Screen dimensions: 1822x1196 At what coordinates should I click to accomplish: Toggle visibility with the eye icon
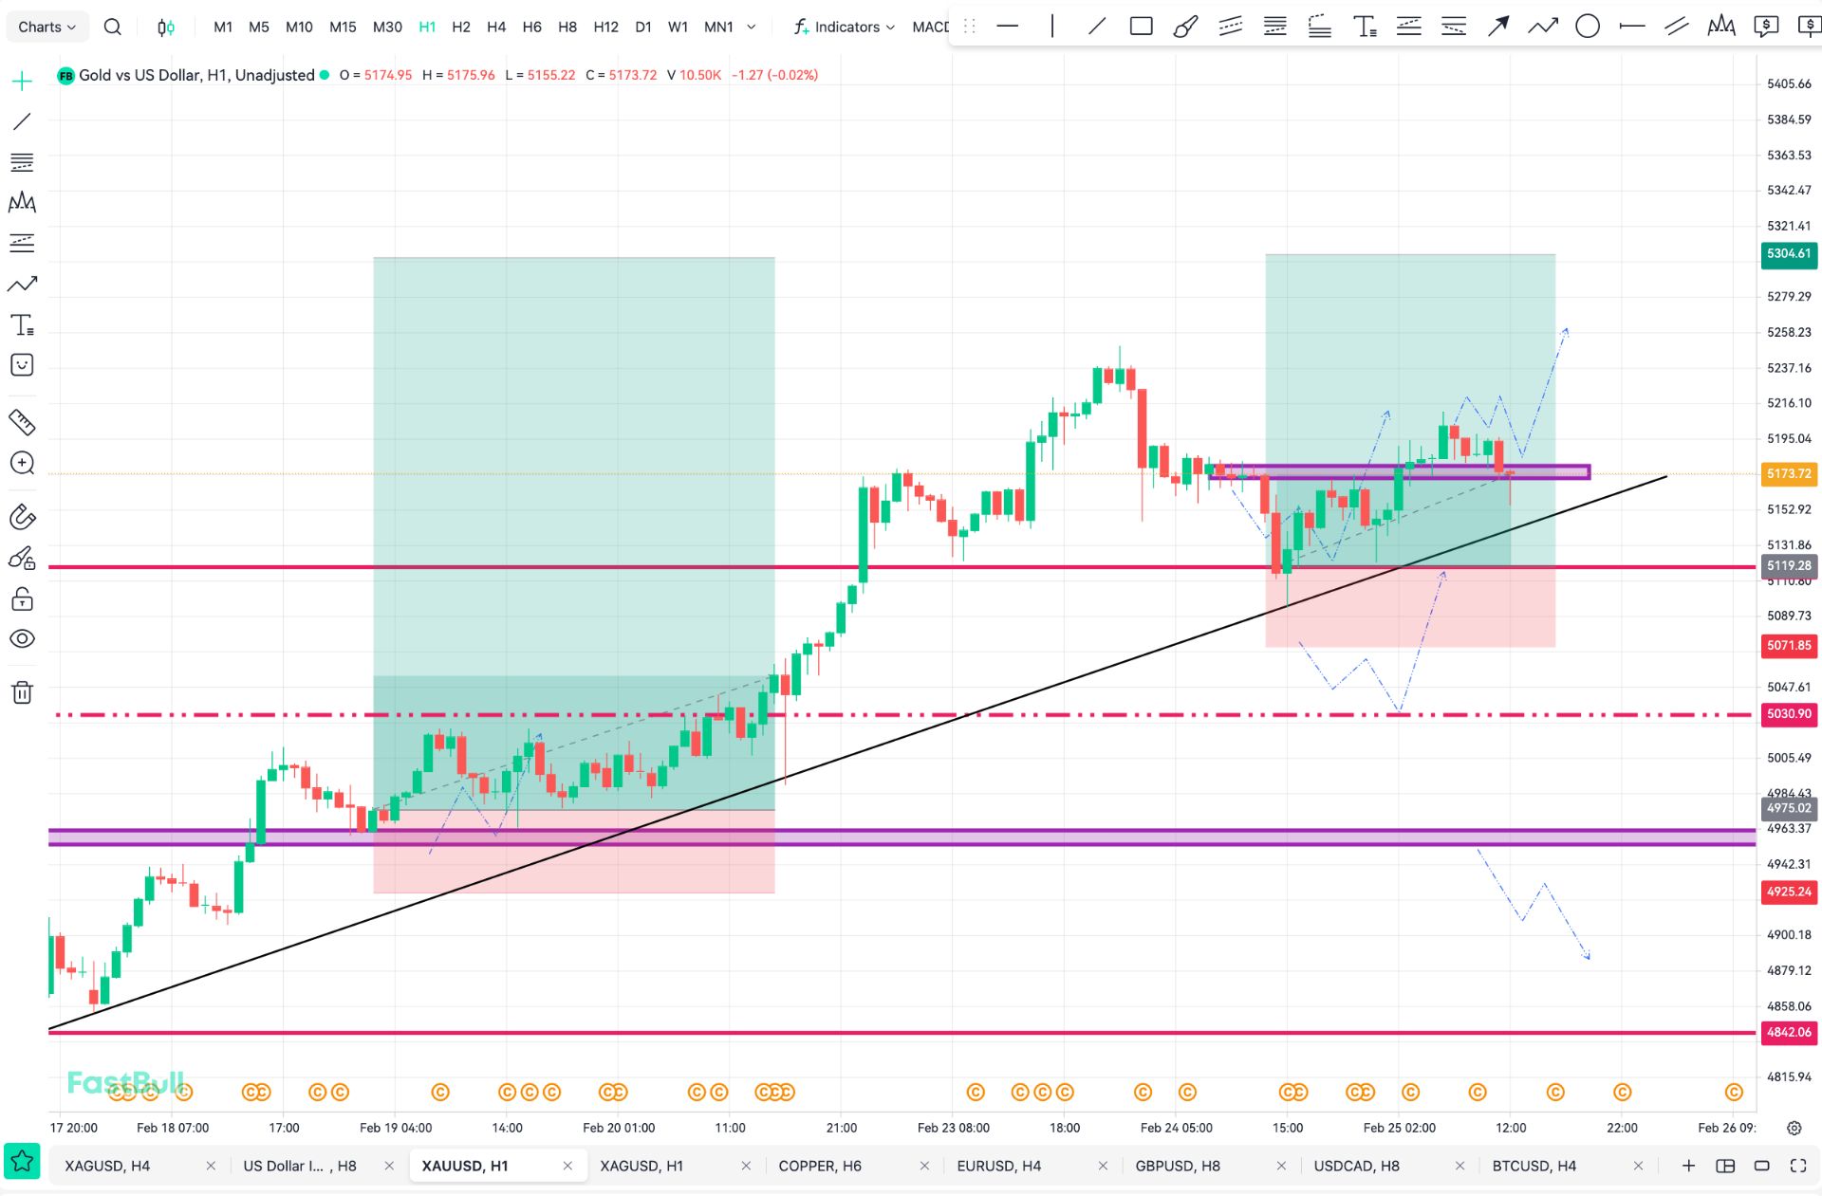coord(22,639)
